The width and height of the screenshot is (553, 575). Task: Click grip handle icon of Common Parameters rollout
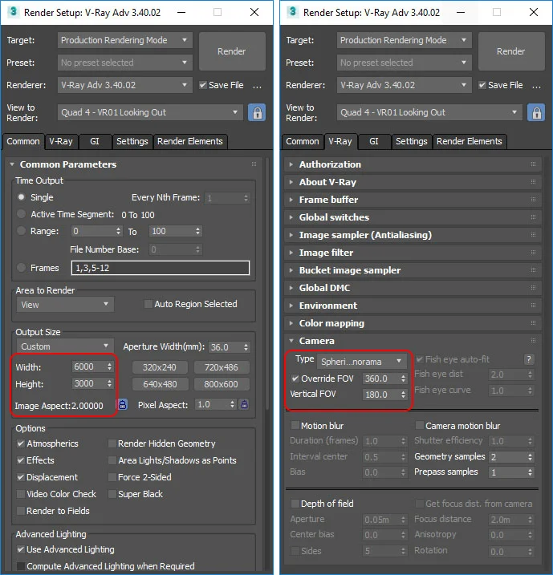254,164
